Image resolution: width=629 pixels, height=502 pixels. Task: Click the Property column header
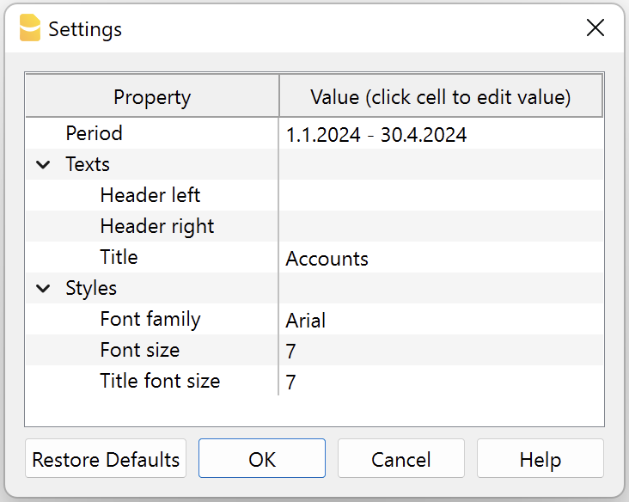(x=152, y=97)
